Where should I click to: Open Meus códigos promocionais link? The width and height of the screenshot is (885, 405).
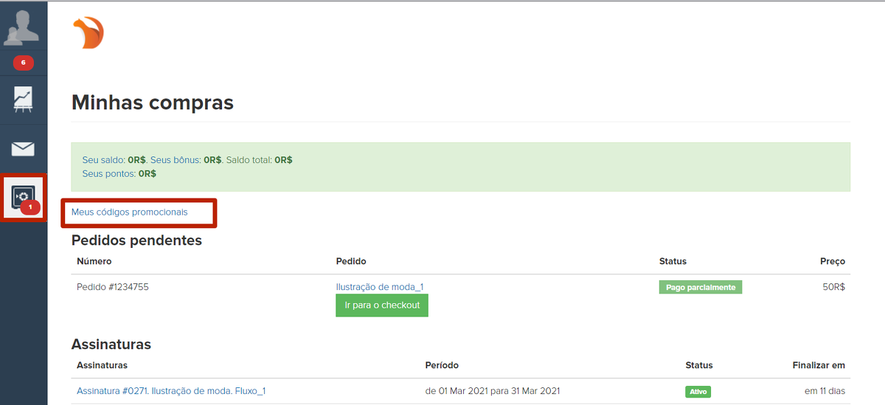pos(129,212)
